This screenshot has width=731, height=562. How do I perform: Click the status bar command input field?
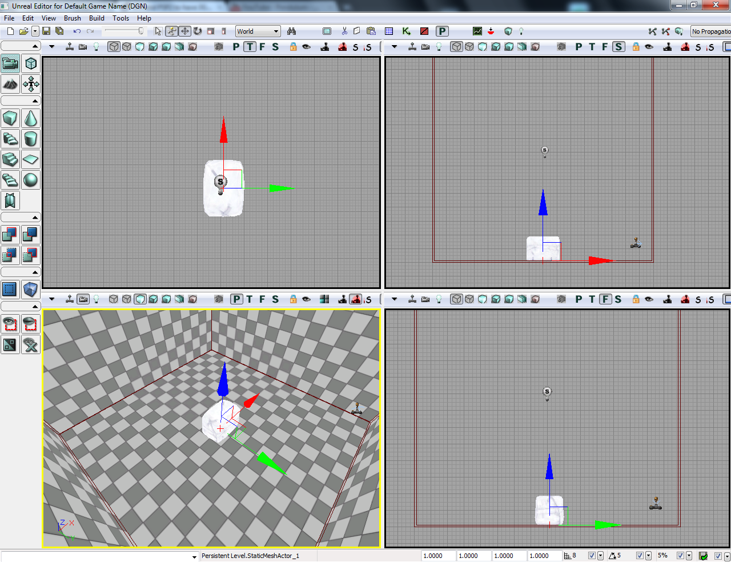tap(100, 555)
